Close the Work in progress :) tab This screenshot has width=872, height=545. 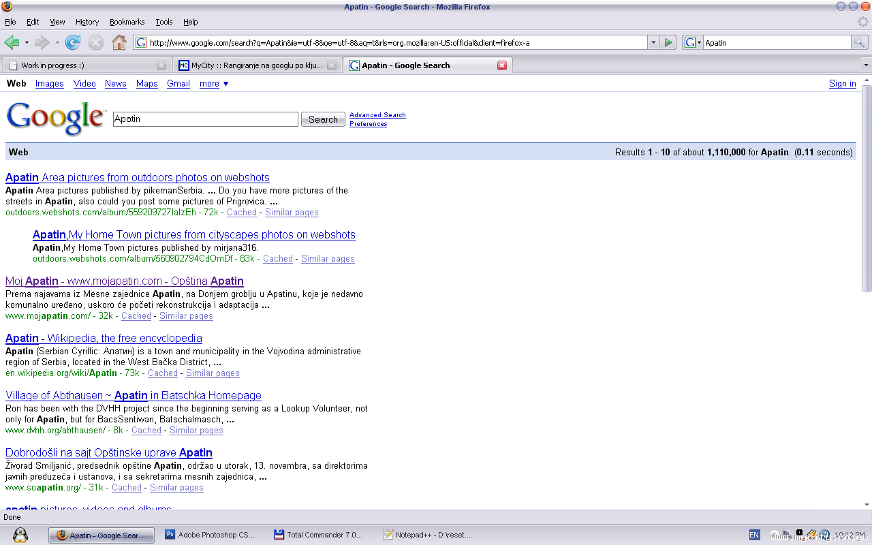click(x=161, y=65)
